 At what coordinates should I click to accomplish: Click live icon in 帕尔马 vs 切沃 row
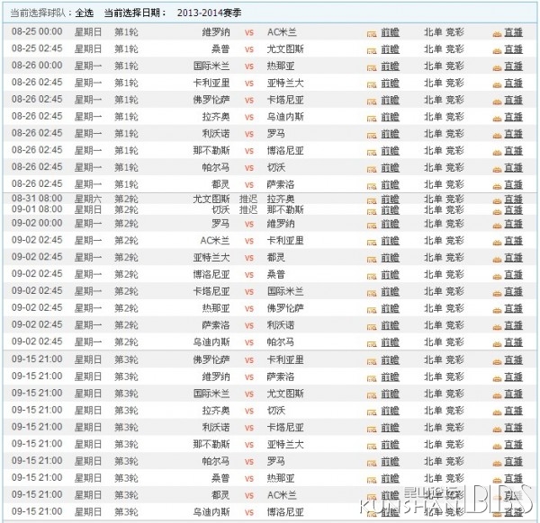point(497,169)
